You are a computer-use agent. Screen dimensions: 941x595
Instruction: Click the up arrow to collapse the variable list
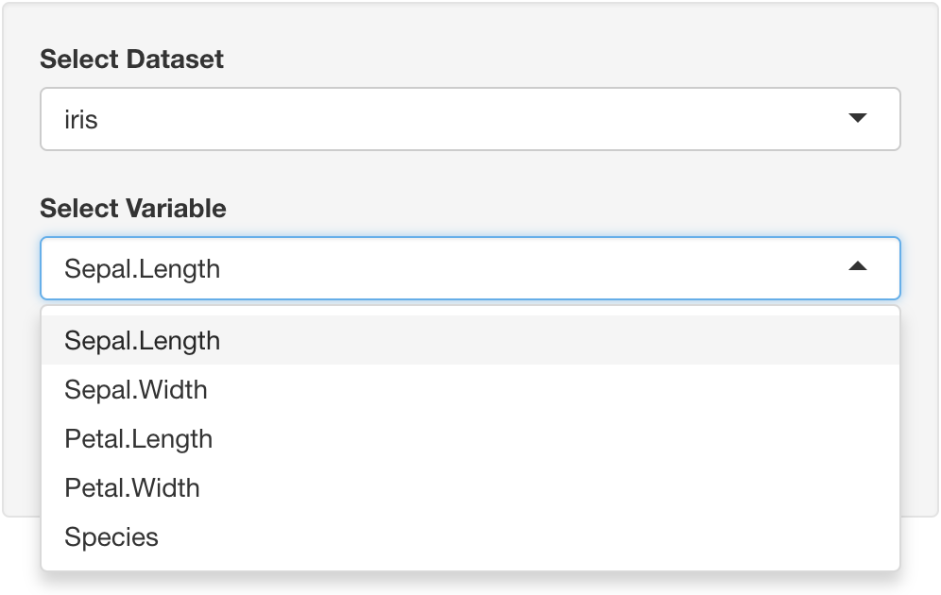click(857, 267)
